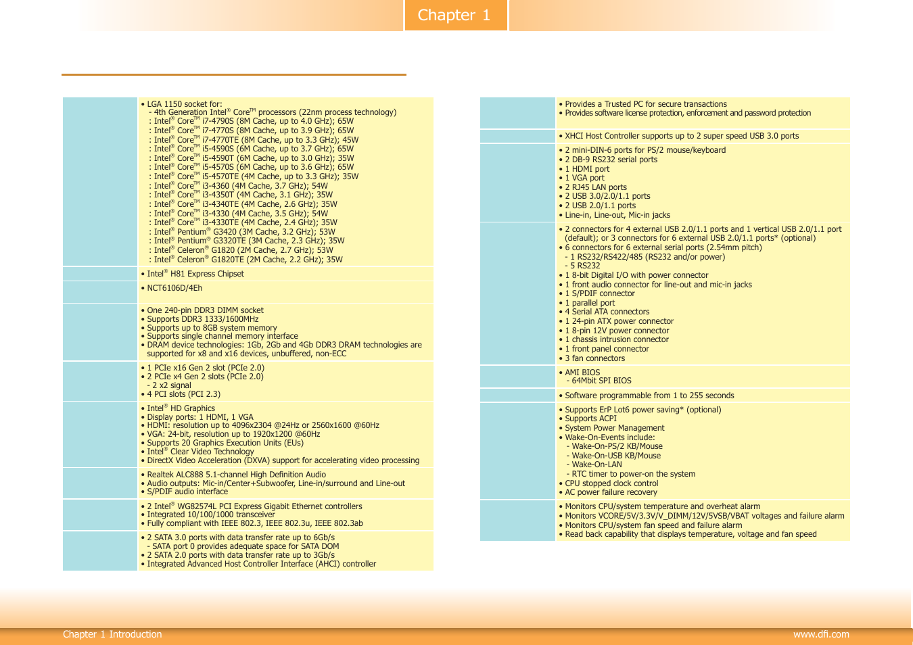This screenshot has height=645, width=913.
Task: Click 'AC power failure recovery' line
Action: 608,492
